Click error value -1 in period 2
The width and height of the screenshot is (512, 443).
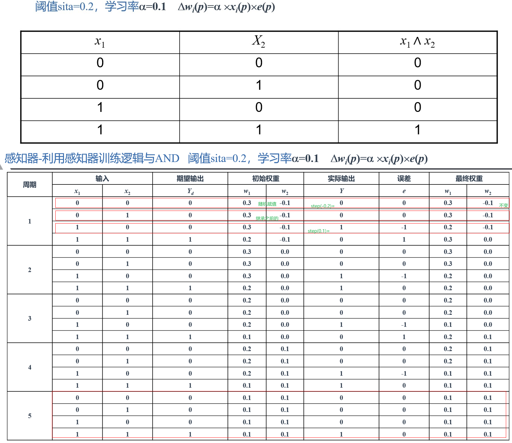click(x=404, y=276)
